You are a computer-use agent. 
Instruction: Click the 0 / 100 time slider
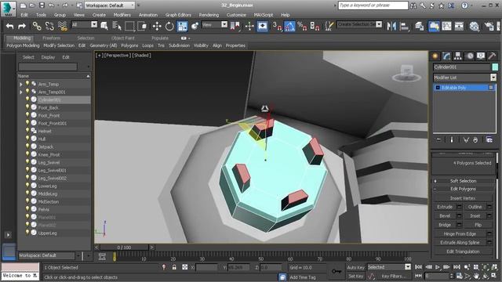click(x=124, y=248)
